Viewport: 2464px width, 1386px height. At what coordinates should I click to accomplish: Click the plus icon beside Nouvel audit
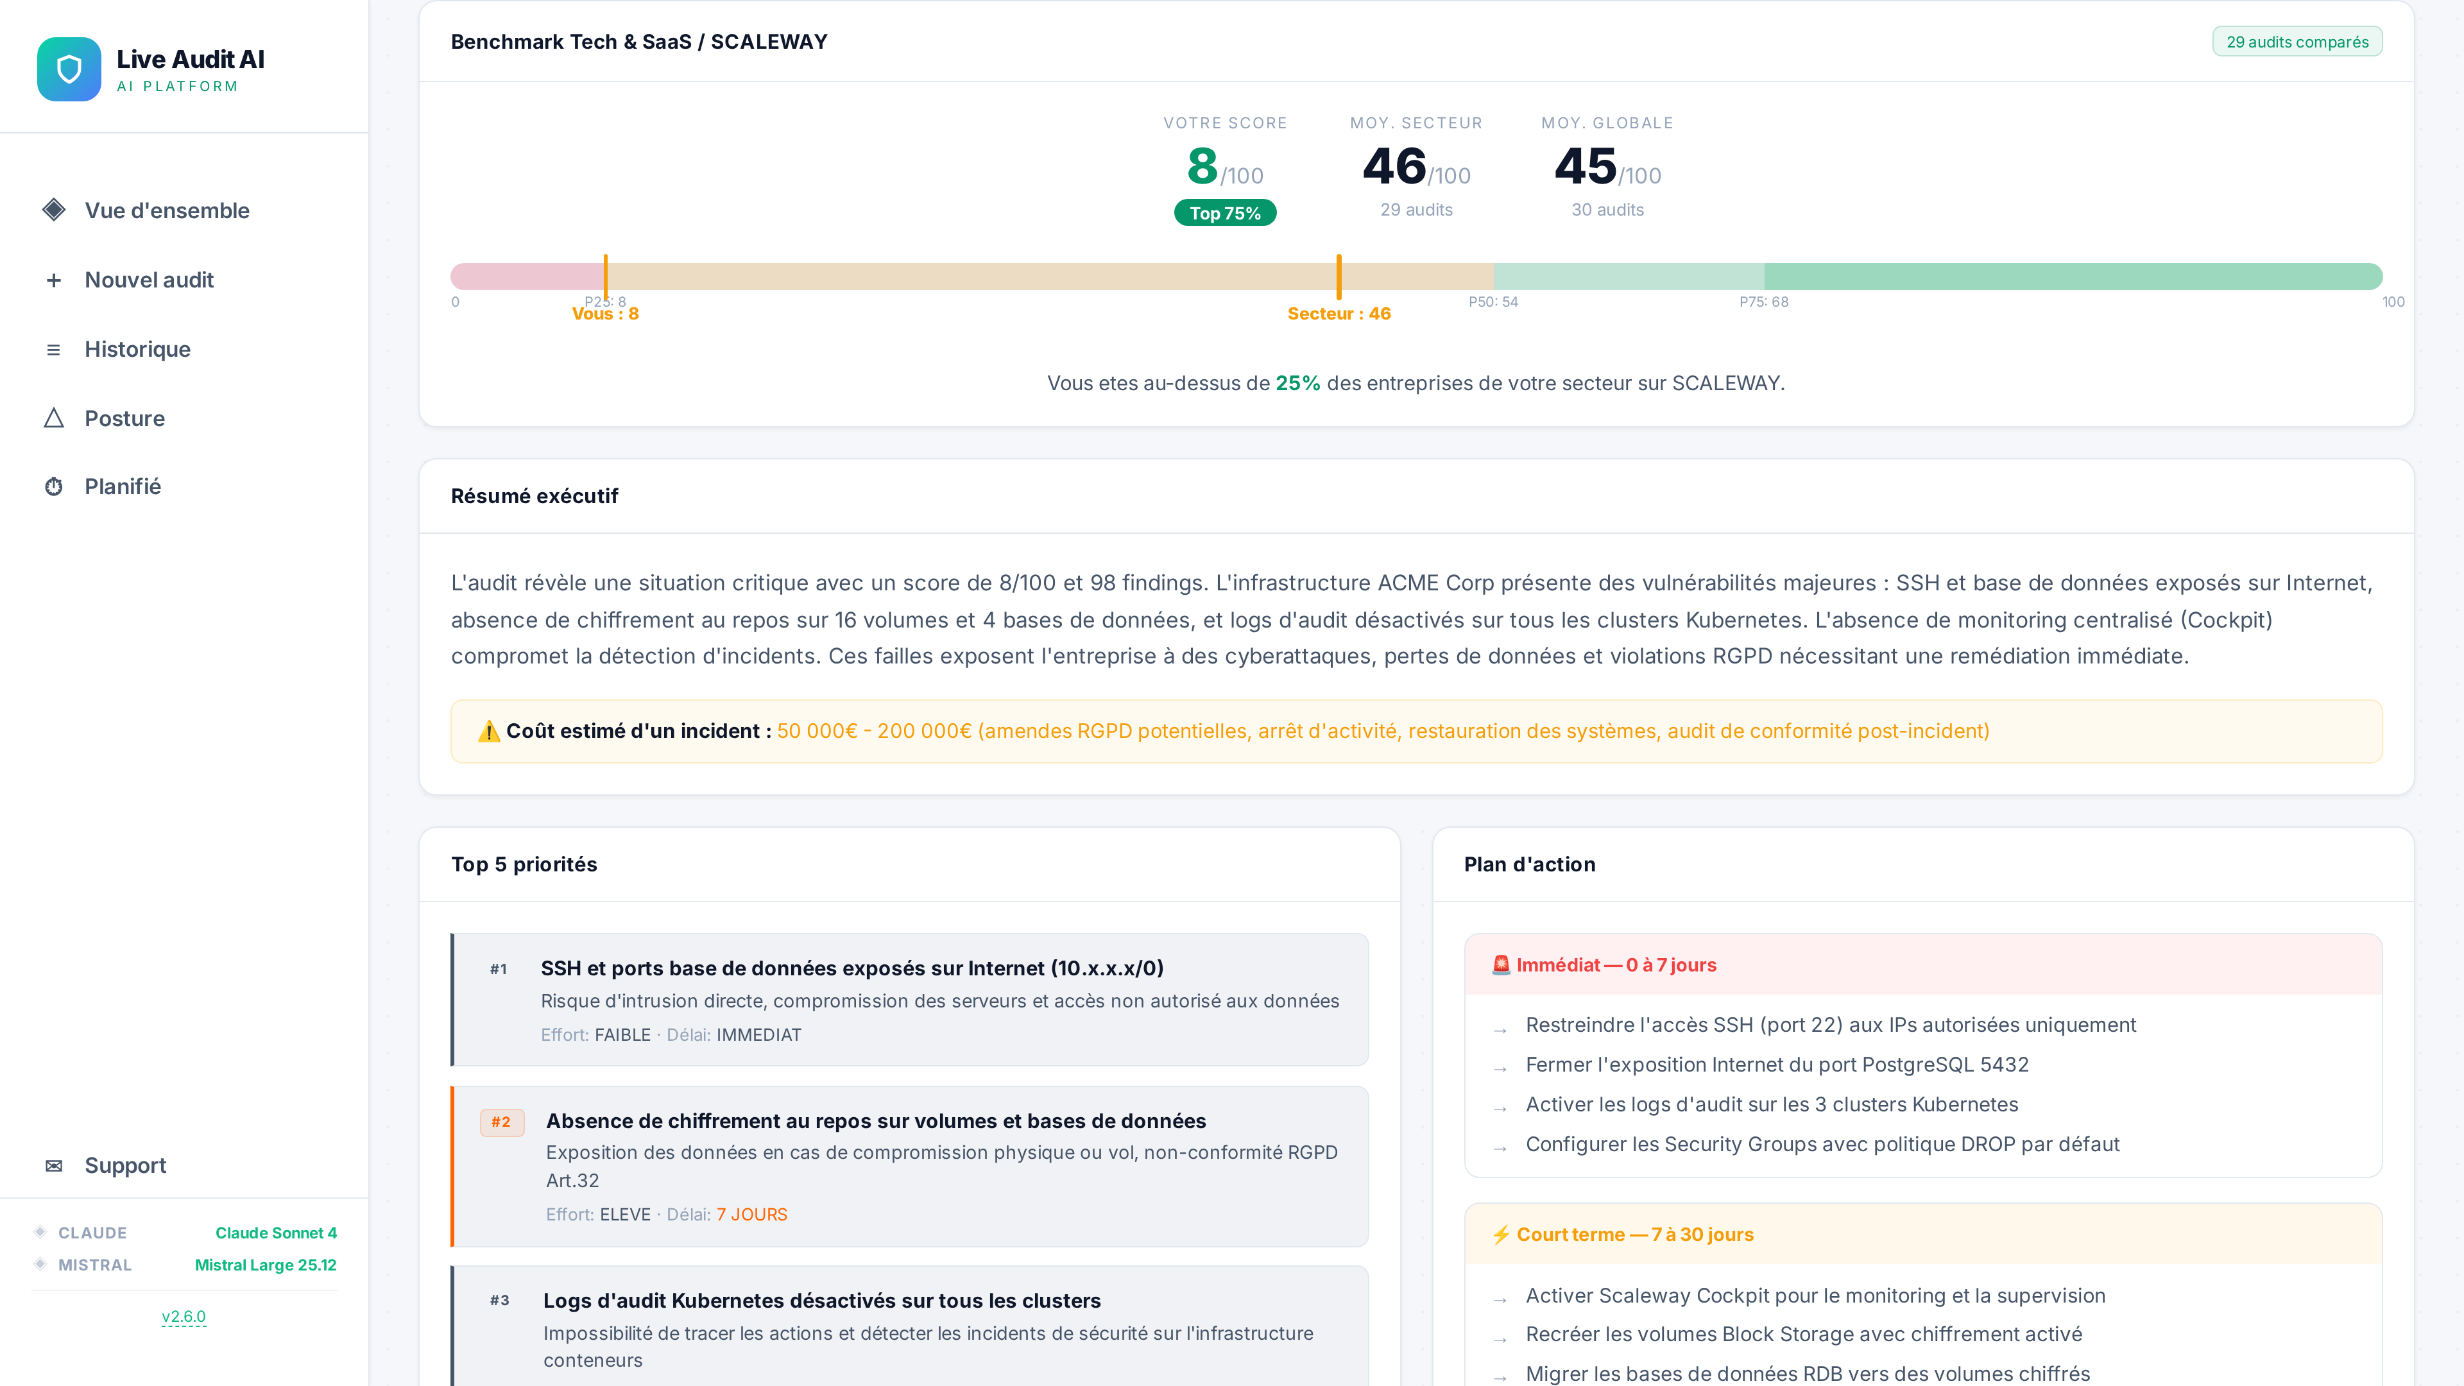(x=53, y=280)
